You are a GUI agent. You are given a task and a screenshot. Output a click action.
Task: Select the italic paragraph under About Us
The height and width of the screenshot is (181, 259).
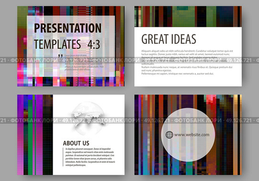click(x=90, y=157)
